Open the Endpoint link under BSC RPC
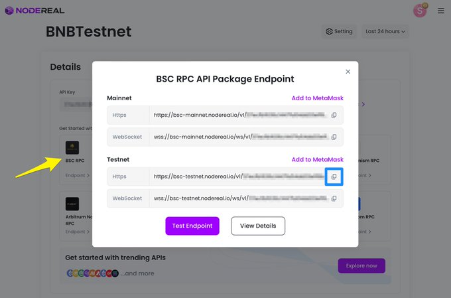This screenshot has height=298, width=451. click(77, 175)
